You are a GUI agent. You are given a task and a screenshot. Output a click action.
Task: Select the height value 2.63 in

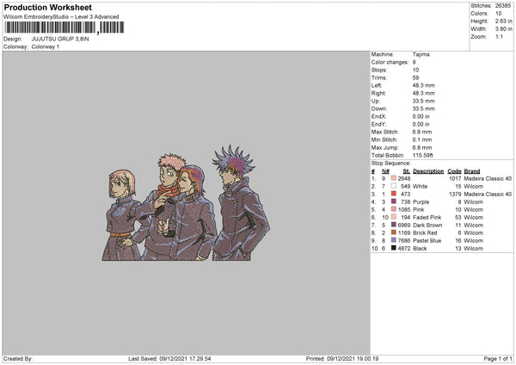[503, 21]
